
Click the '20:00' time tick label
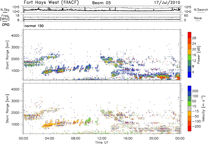pyautogui.click(x=154, y=139)
